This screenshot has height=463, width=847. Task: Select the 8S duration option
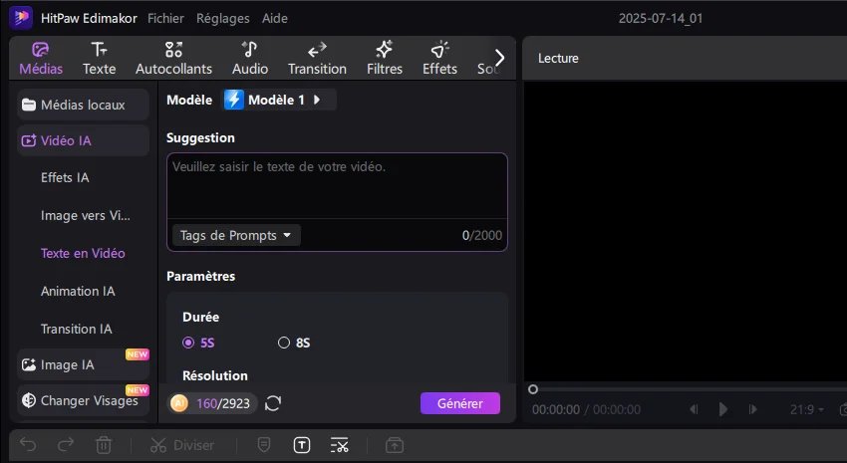point(294,343)
